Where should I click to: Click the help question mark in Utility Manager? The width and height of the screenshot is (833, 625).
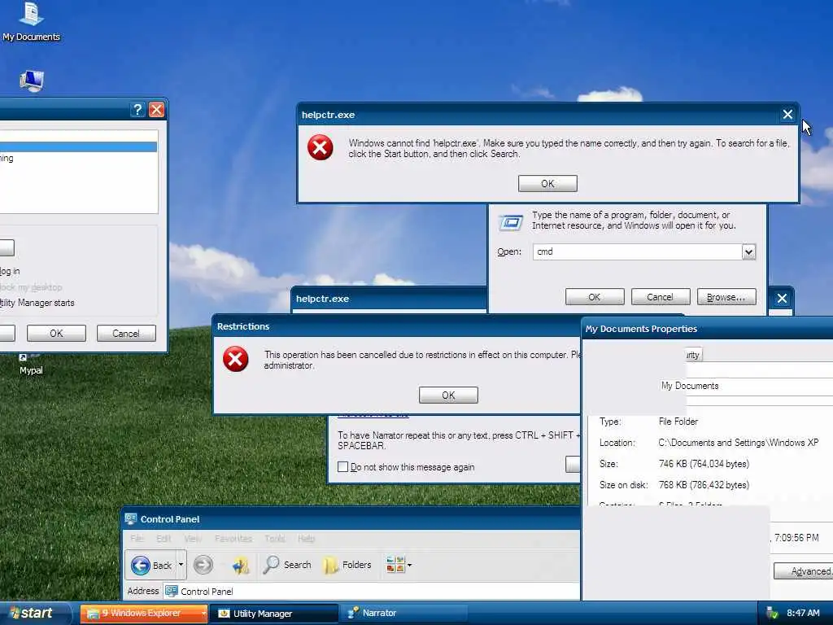pyautogui.click(x=137, y=110)
